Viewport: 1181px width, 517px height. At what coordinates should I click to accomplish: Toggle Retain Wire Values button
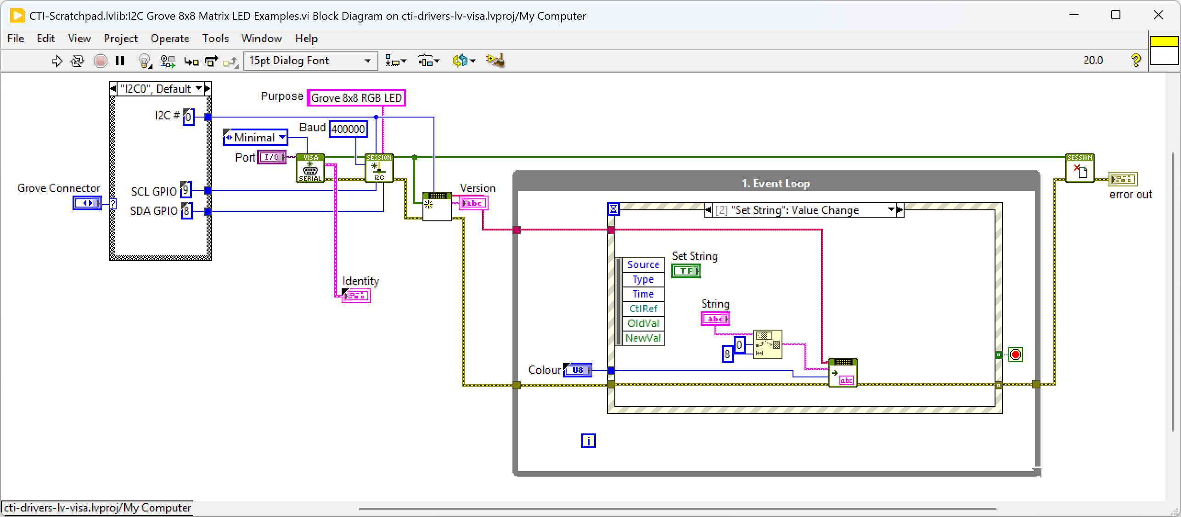[x=168, y=61]
